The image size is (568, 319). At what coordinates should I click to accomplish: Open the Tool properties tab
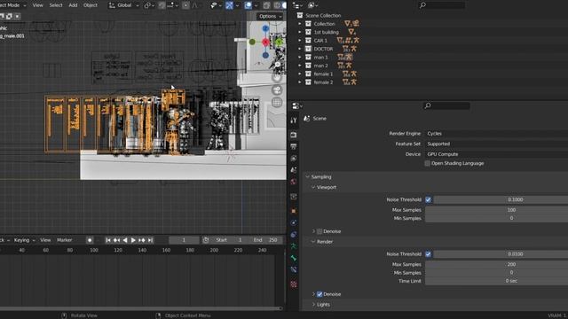click(x=294, y=121)
